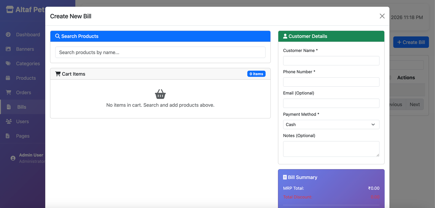Click the person icon in Customer Details header
The image size is (435, 208).
coord(285,36)
